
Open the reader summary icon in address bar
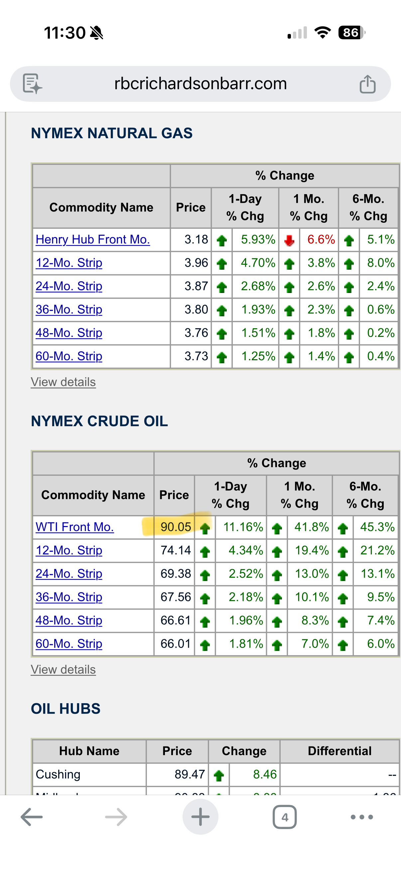[32, 84]
